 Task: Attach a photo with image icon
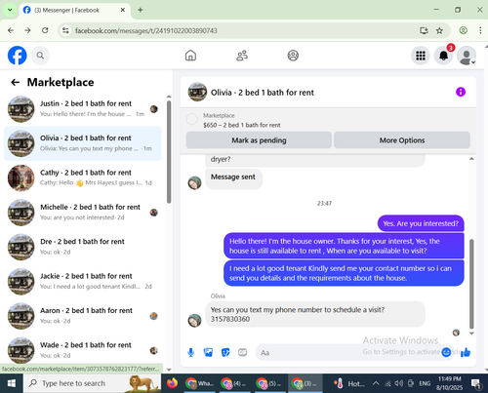coord(208,352)
